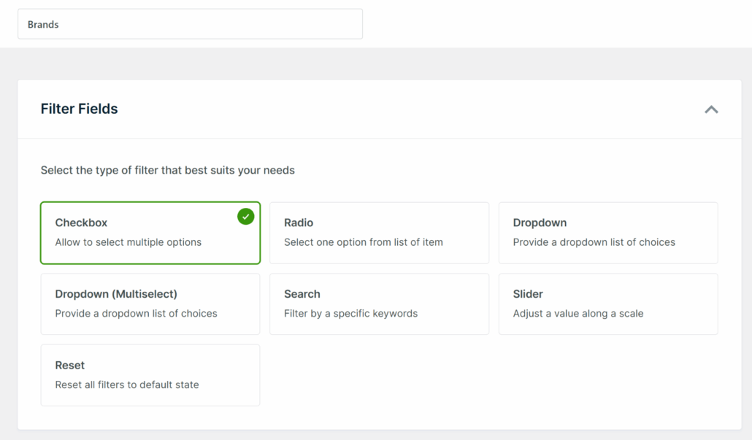Viewport: 752px width, 440px height.
Task: Choose the Reset filter type
Action: coord(150,374)
